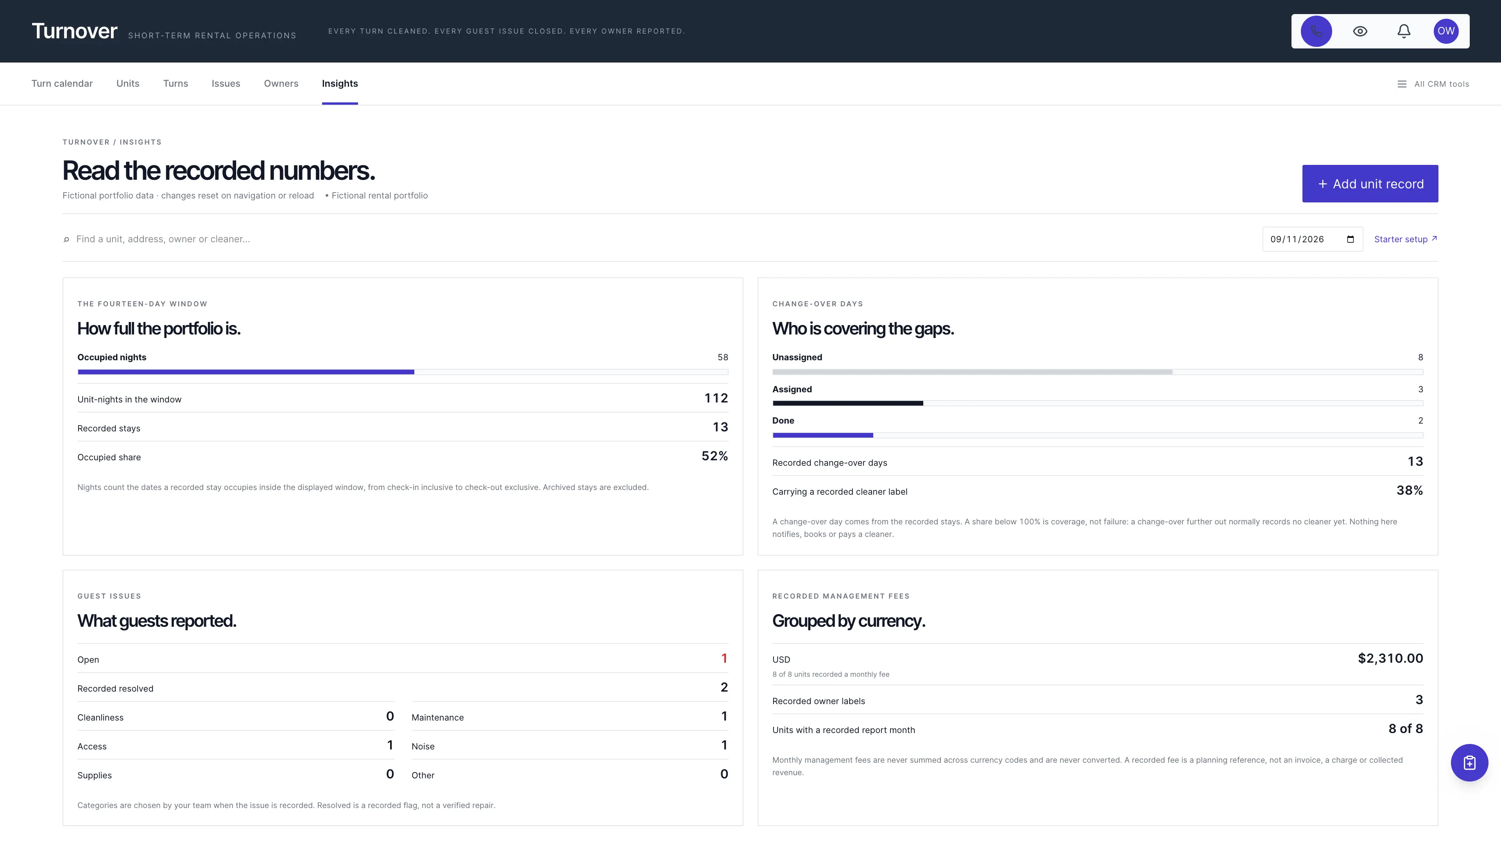
Task: Switch to the Turns tab
Action: click(176, 83)
